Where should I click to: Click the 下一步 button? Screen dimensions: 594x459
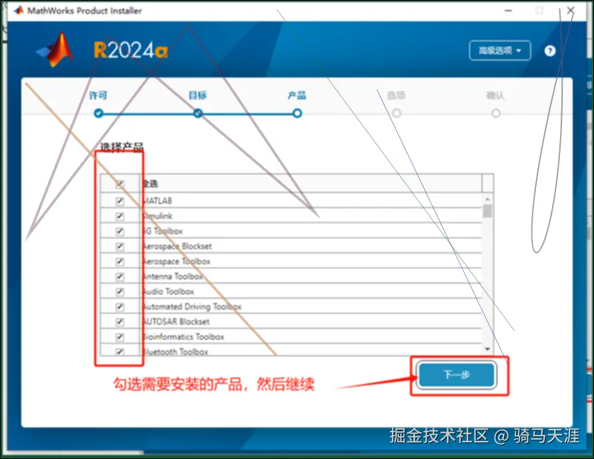point(457,375)
